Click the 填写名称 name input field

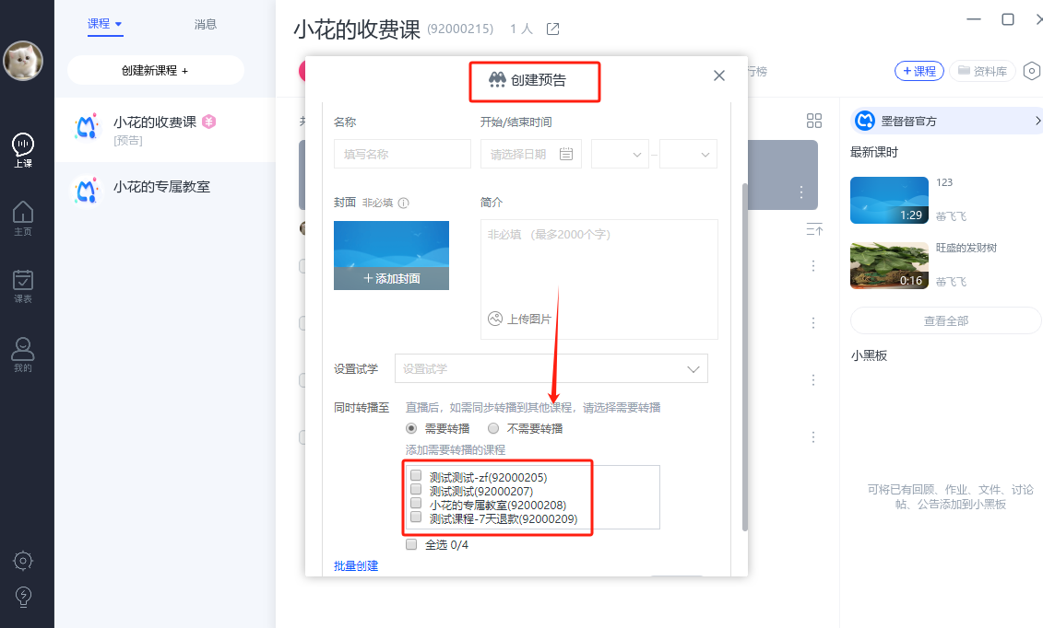click(402, 154)
